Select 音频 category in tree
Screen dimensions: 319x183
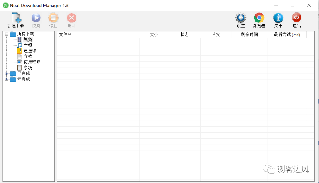pos(28,45)
